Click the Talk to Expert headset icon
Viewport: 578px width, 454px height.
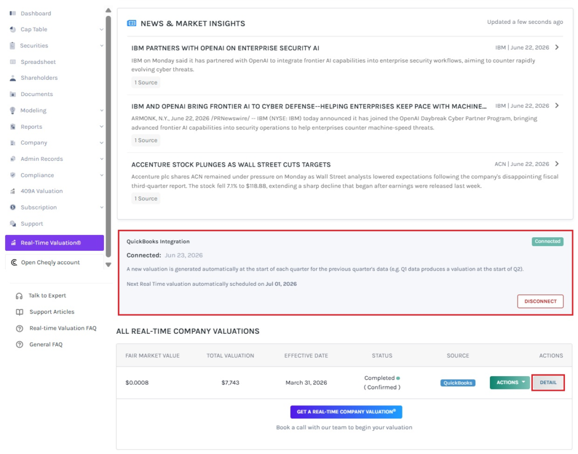coord(19,296)
